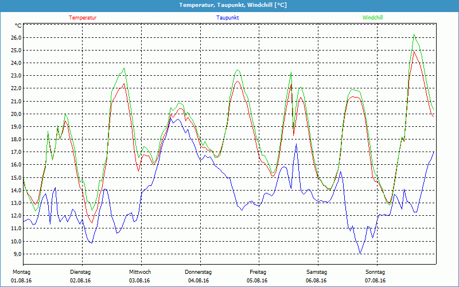Click the Dienstag day label
This screenshot has height=287, width=459.
[x=80, y=272]
